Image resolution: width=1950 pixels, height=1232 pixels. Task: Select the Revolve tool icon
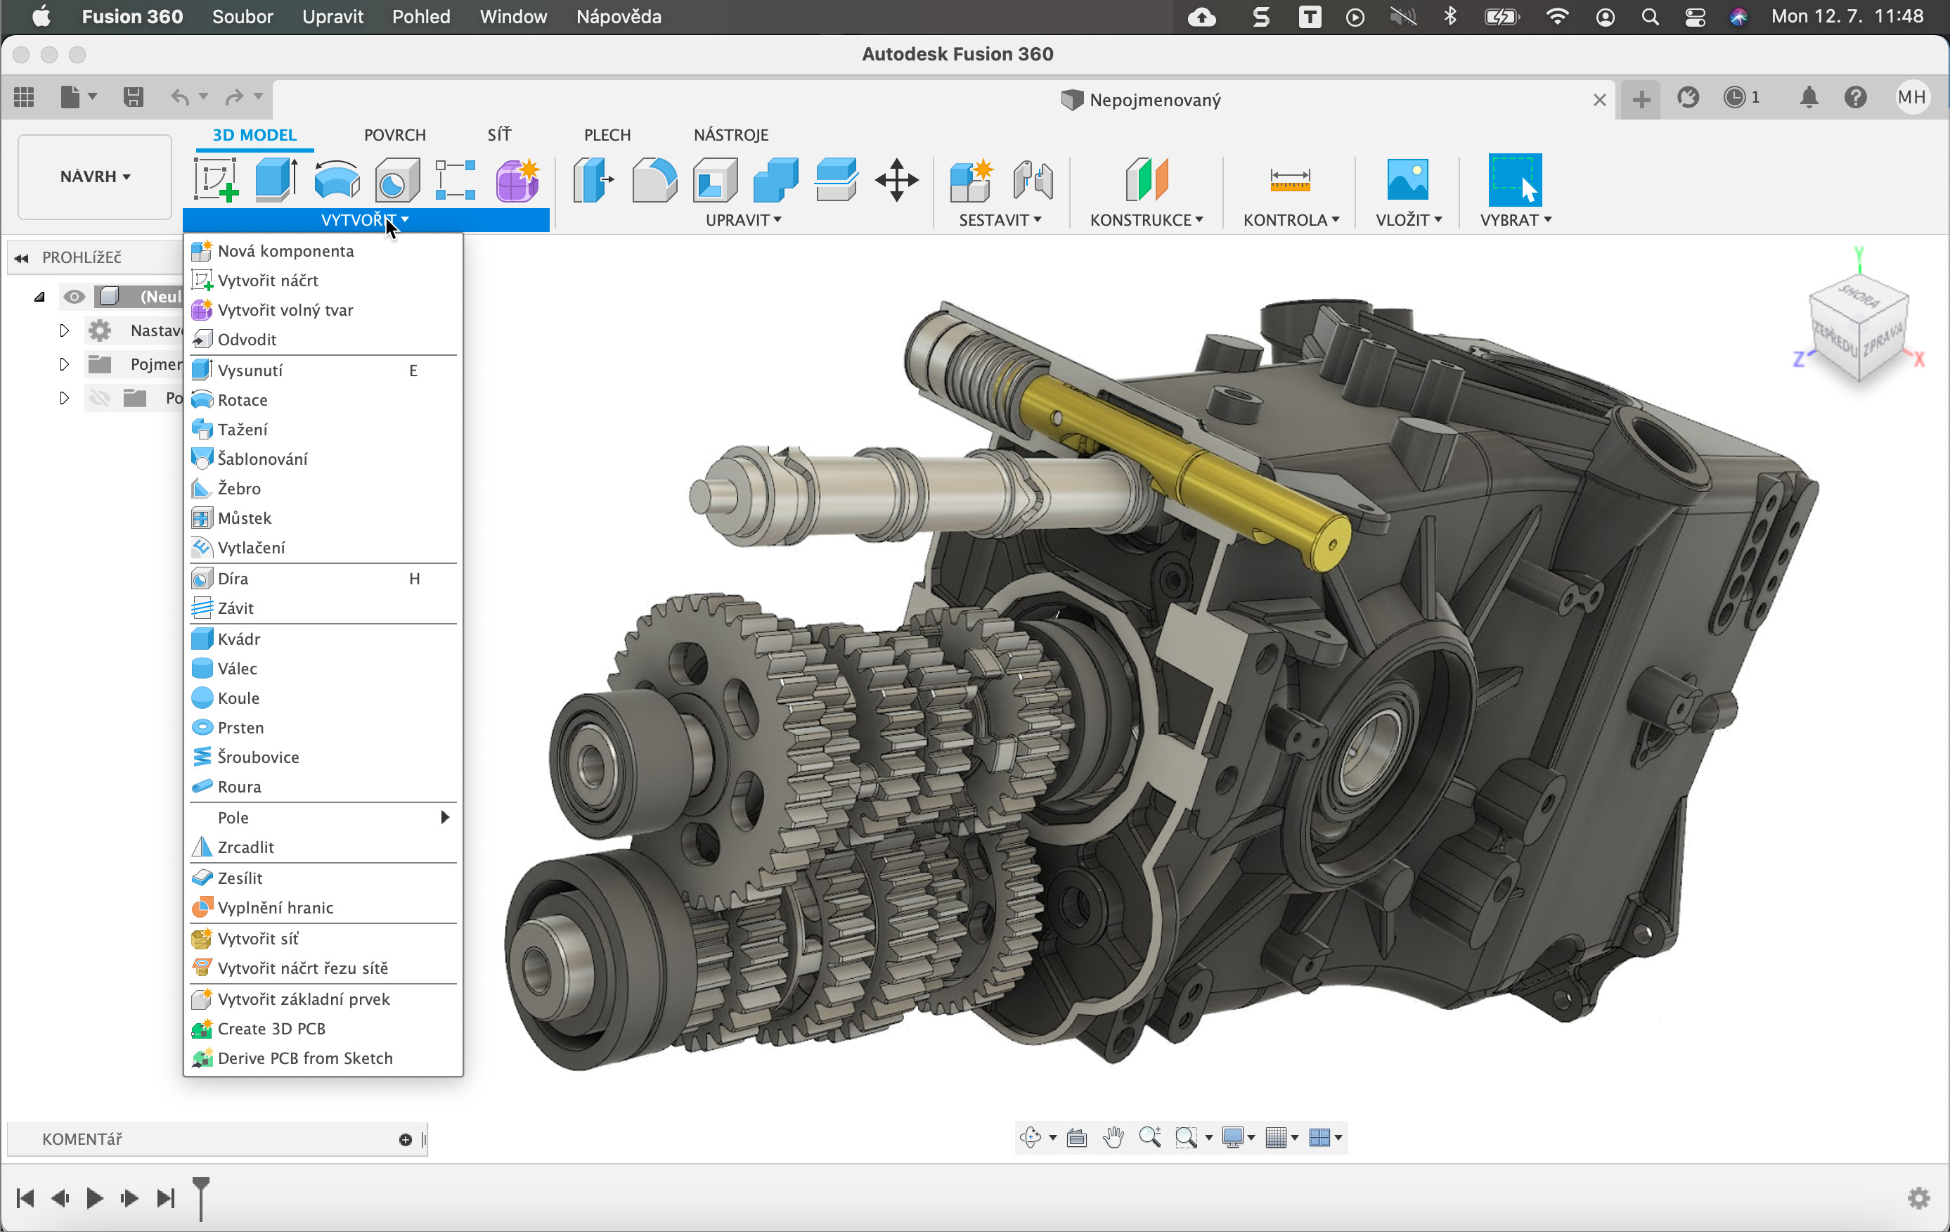click(x=337, y=179)
